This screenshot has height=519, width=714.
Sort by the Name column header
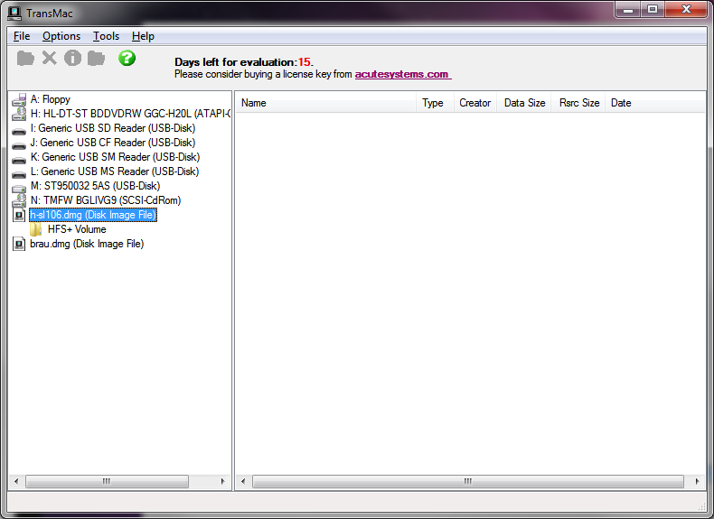tap(325, 103)
